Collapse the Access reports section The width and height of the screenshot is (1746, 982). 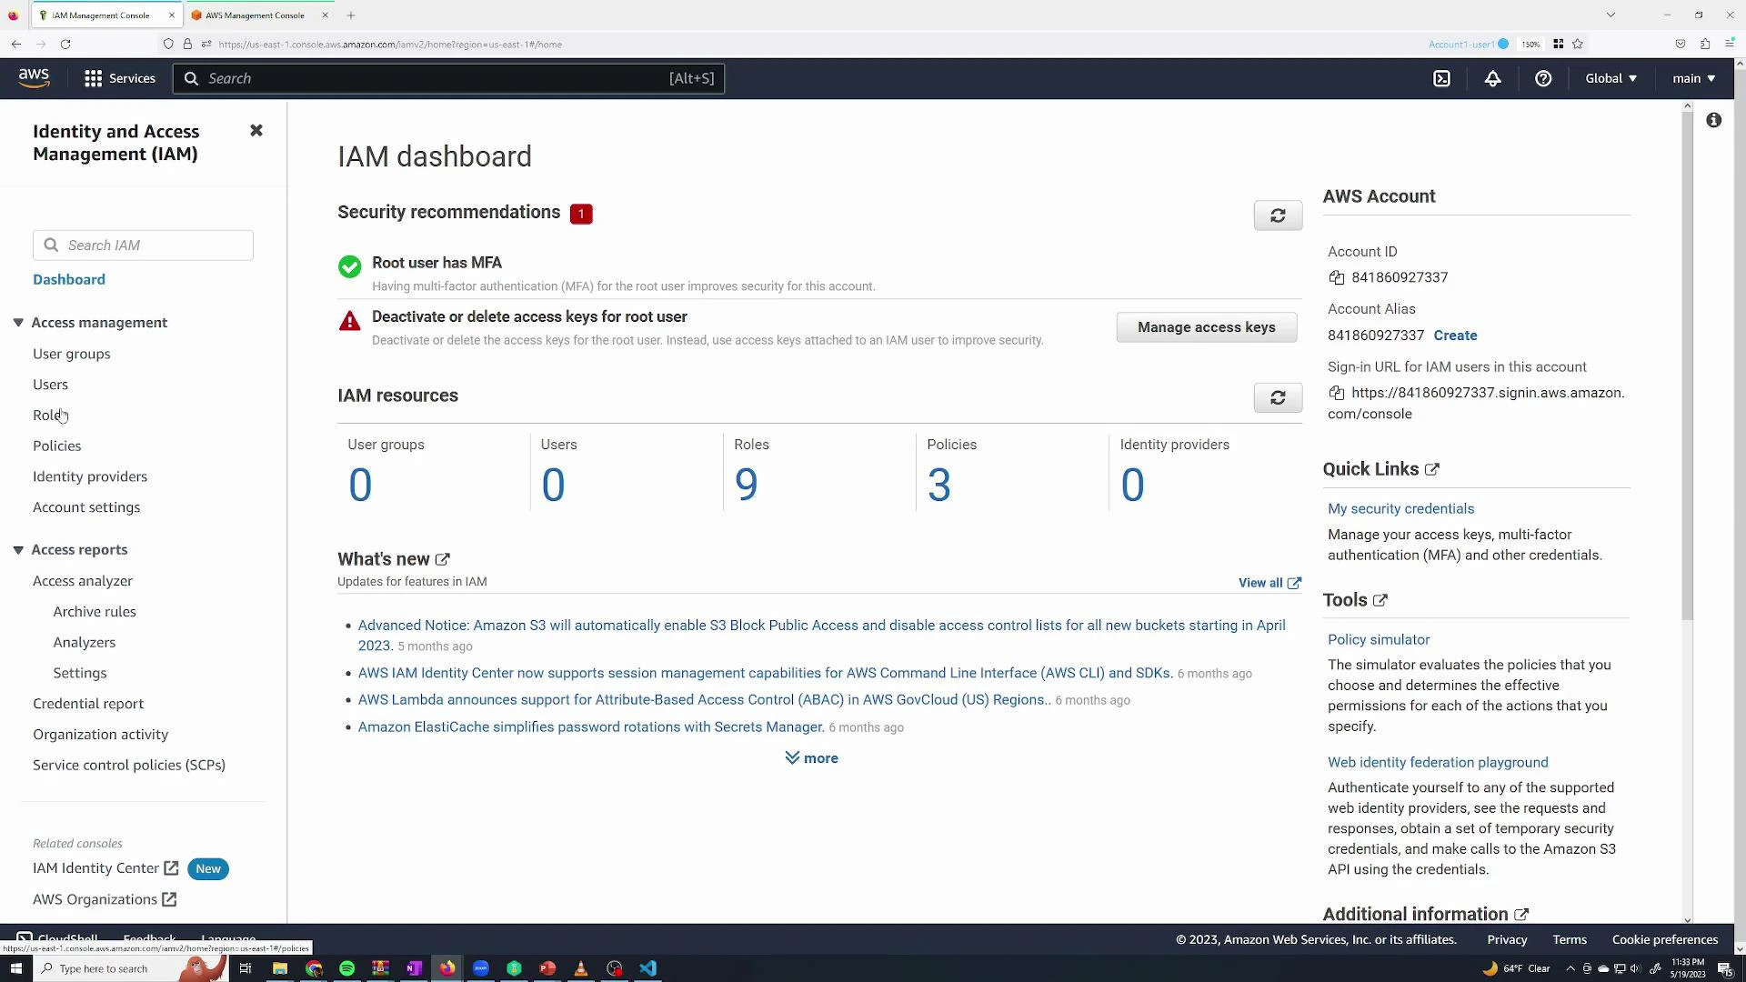[18, 549]
